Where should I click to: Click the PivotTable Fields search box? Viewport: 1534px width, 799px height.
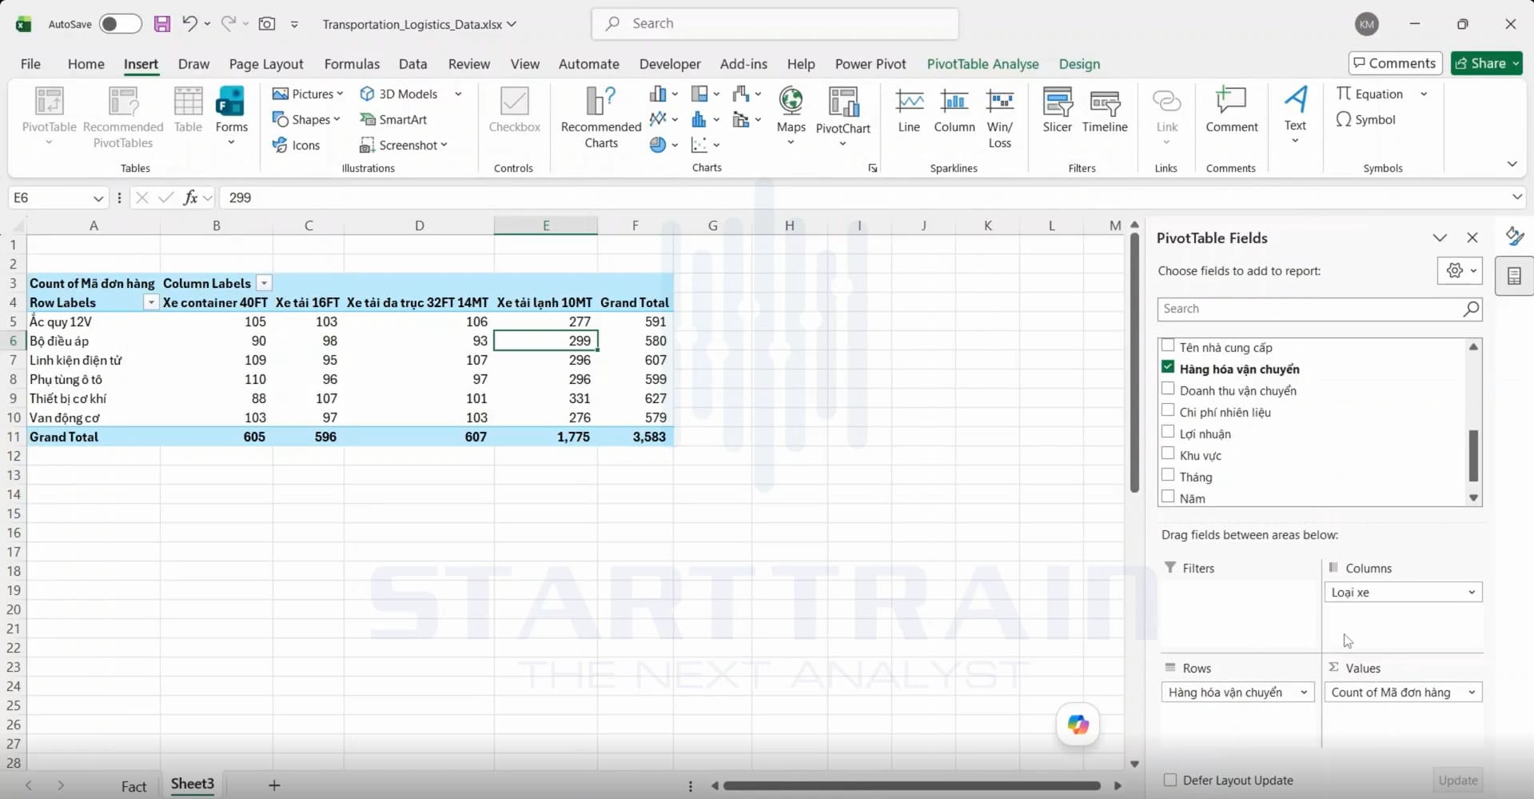point(1319,309)
